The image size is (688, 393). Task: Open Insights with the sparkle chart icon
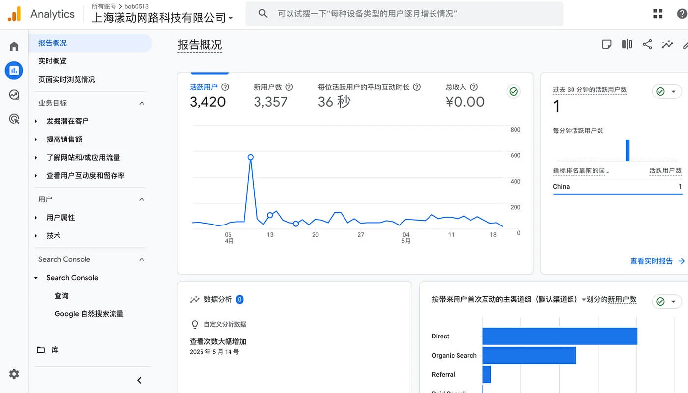[667, 44]
